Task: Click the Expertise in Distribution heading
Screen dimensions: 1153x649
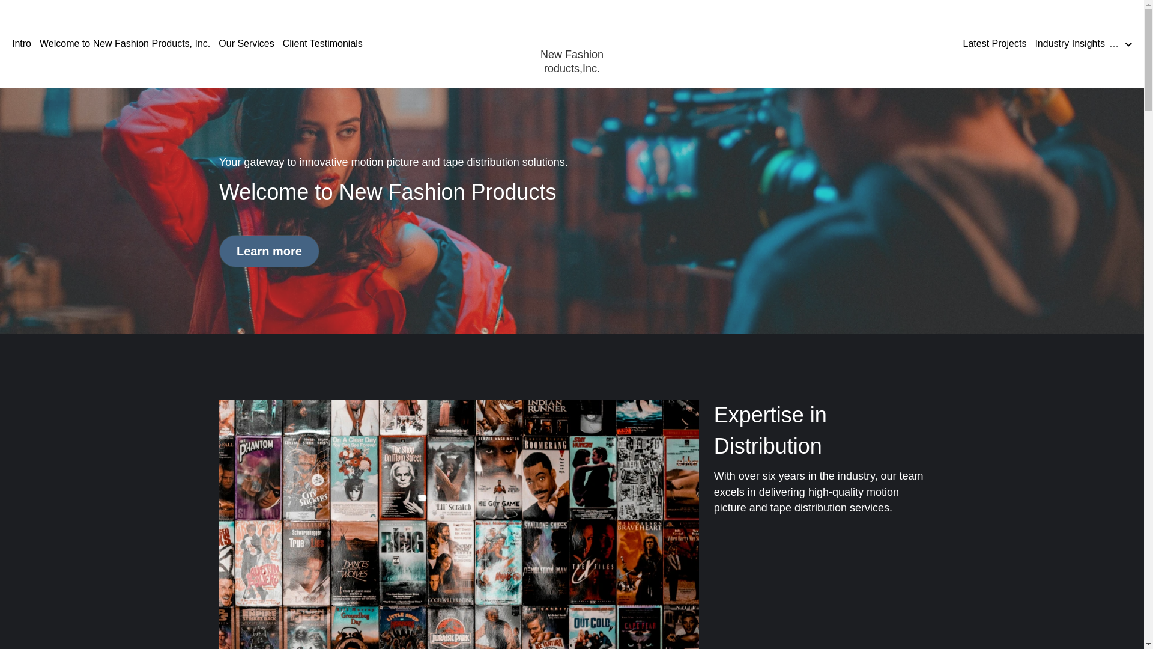Action: click(770, 430)
